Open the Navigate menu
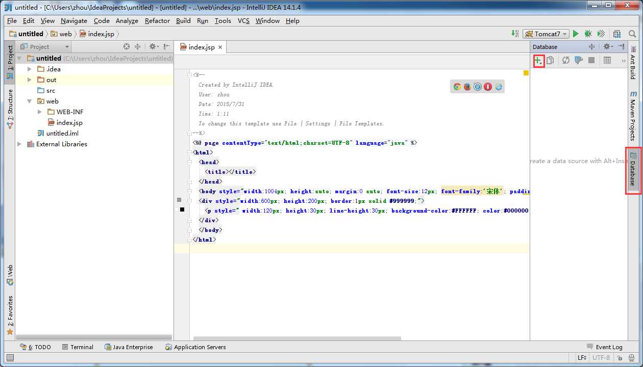This screenshot has height=367, width=643. pos(74,20)
